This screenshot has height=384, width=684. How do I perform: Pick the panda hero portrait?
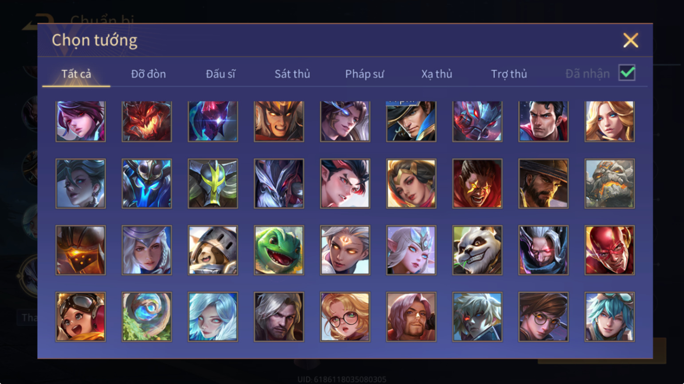(x=477, y=250)
